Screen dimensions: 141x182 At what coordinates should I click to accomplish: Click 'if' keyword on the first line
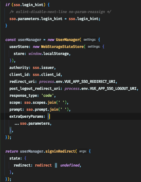(x=7, y=5)
